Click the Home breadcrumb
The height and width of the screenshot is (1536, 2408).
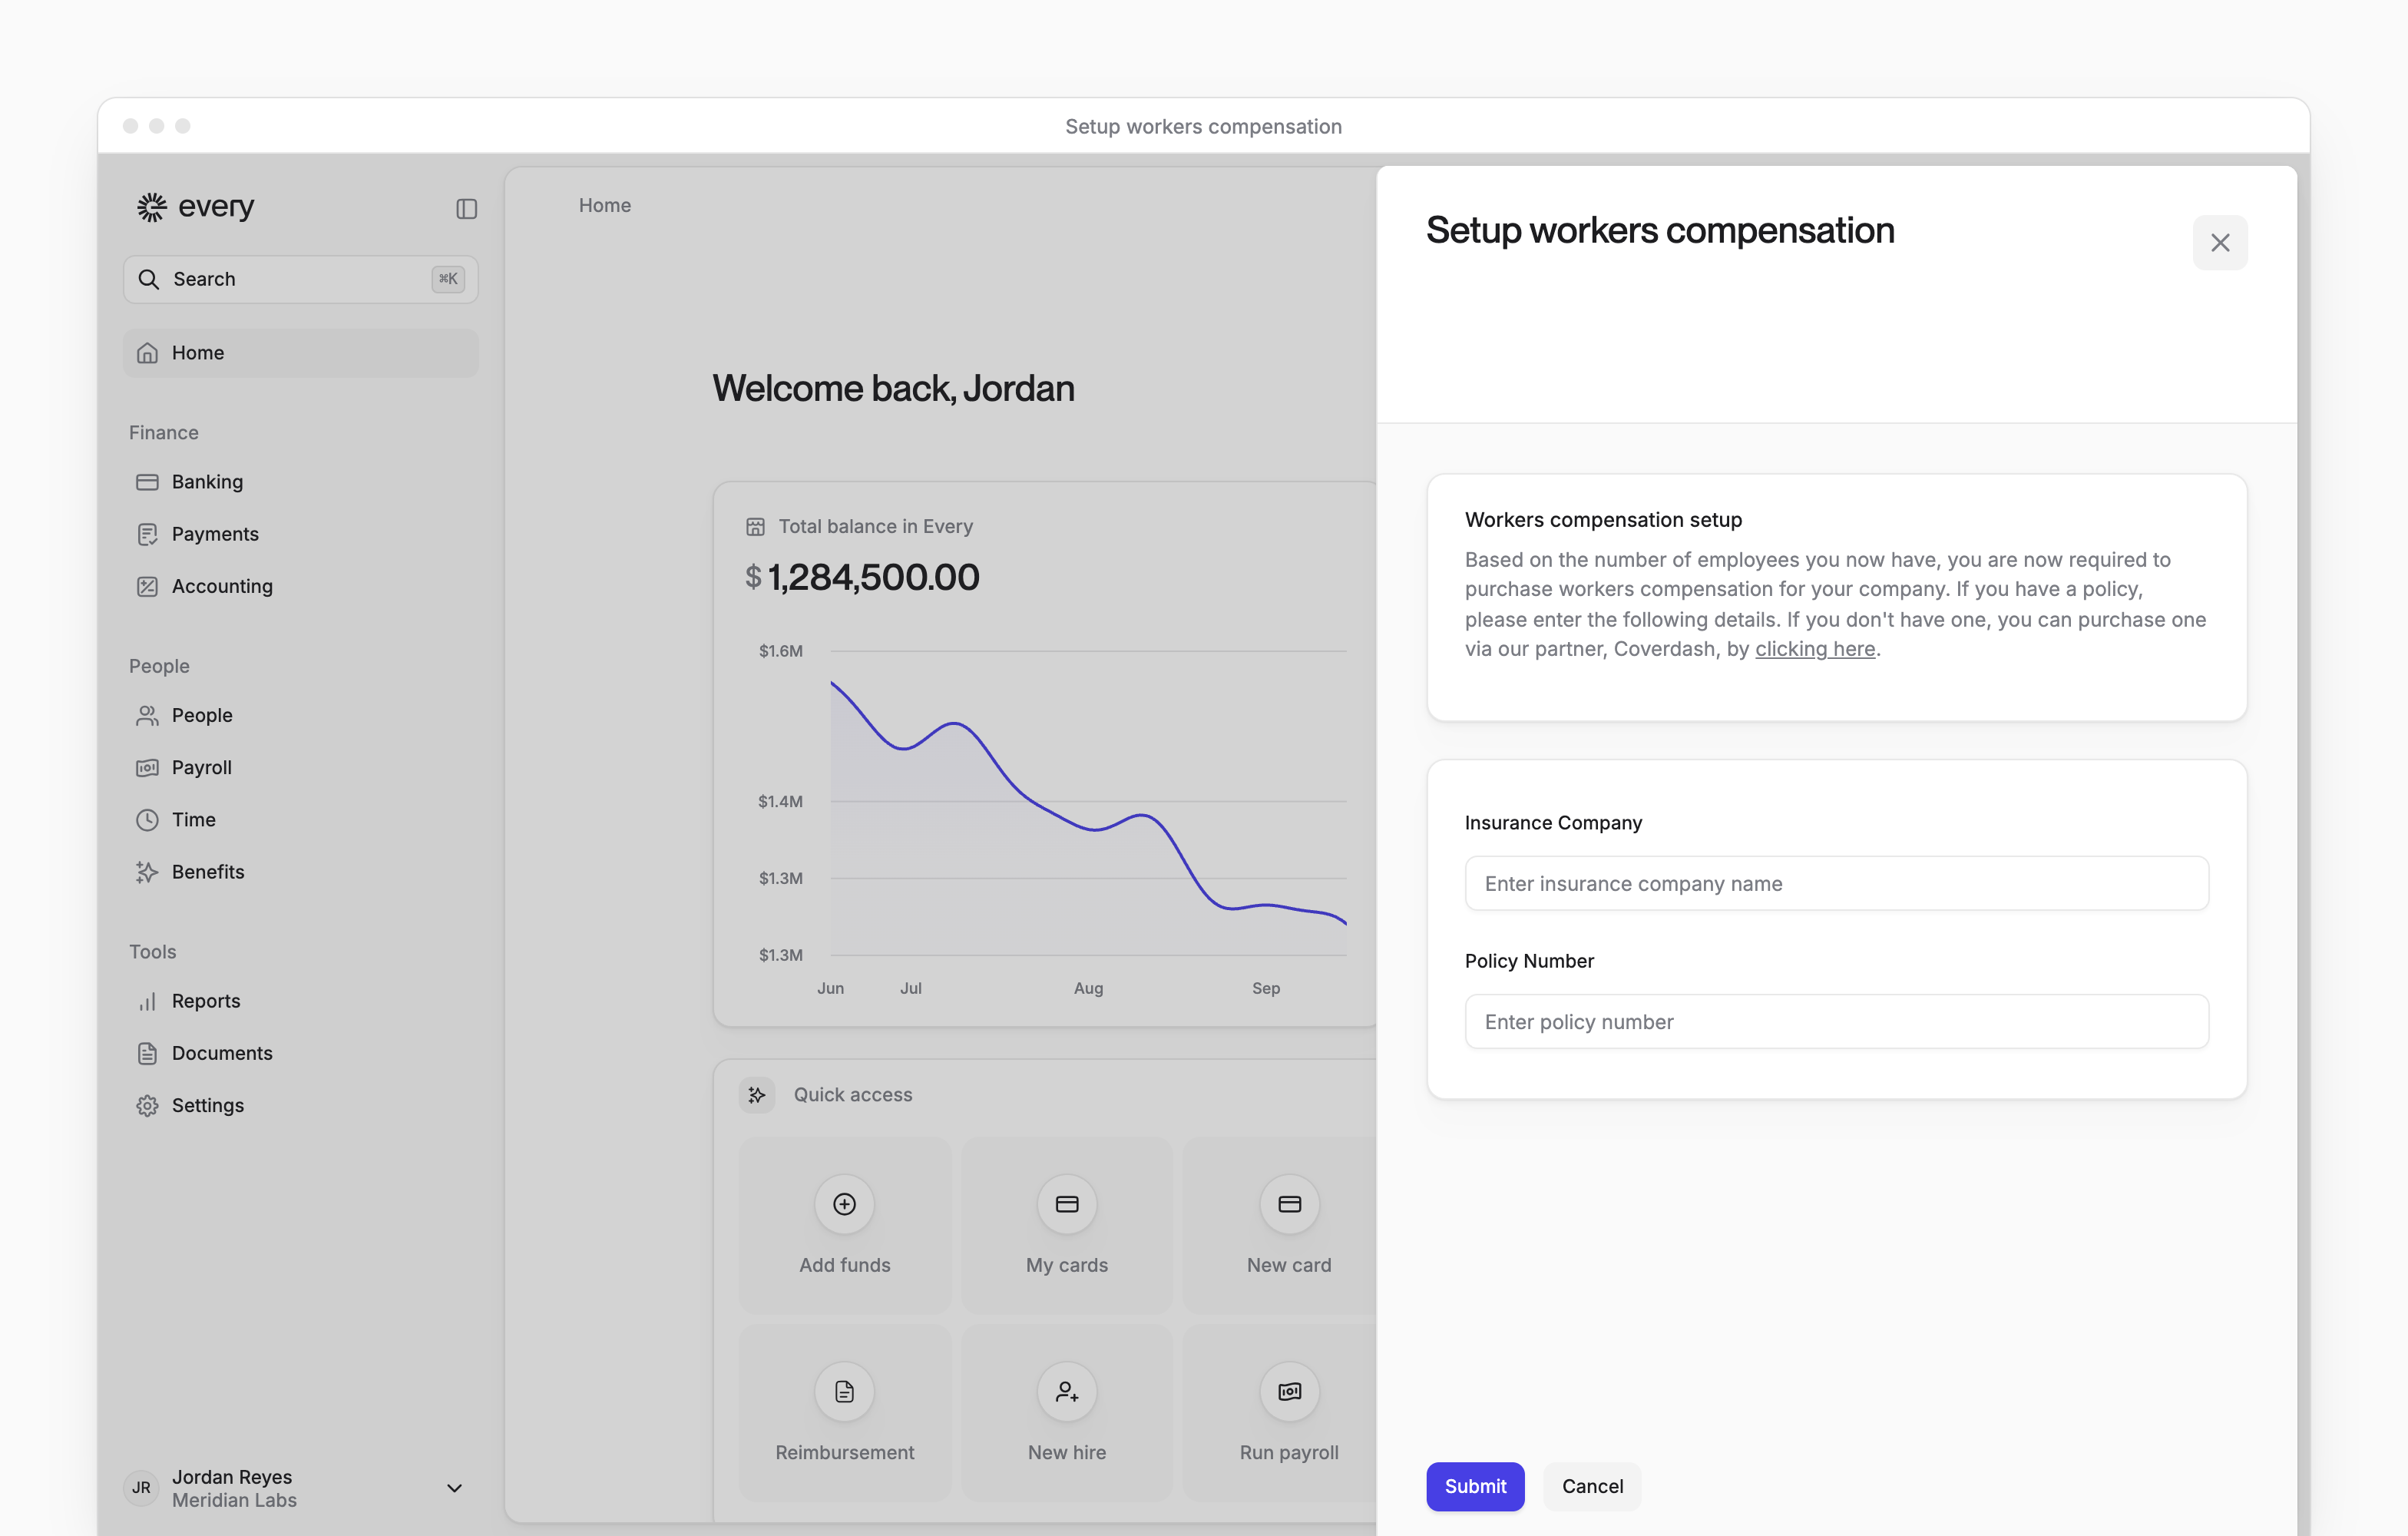[x=605, y=205]
